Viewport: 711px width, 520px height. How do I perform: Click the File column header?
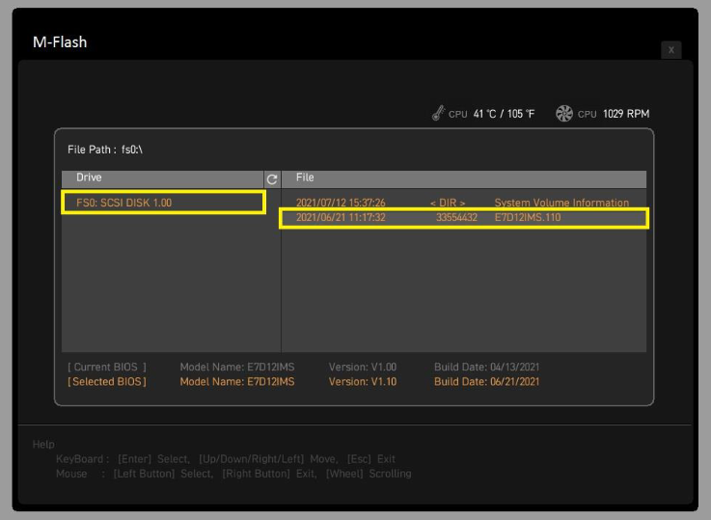click(464, 179)
